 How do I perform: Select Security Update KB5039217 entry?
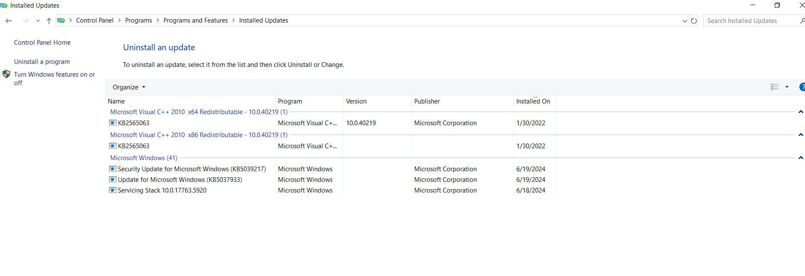(192, 169)
